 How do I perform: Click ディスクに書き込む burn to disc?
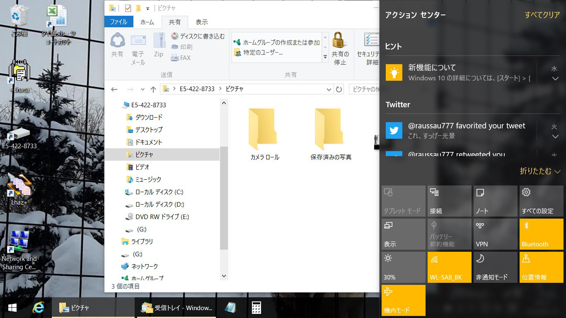click(x=198, y=36)
